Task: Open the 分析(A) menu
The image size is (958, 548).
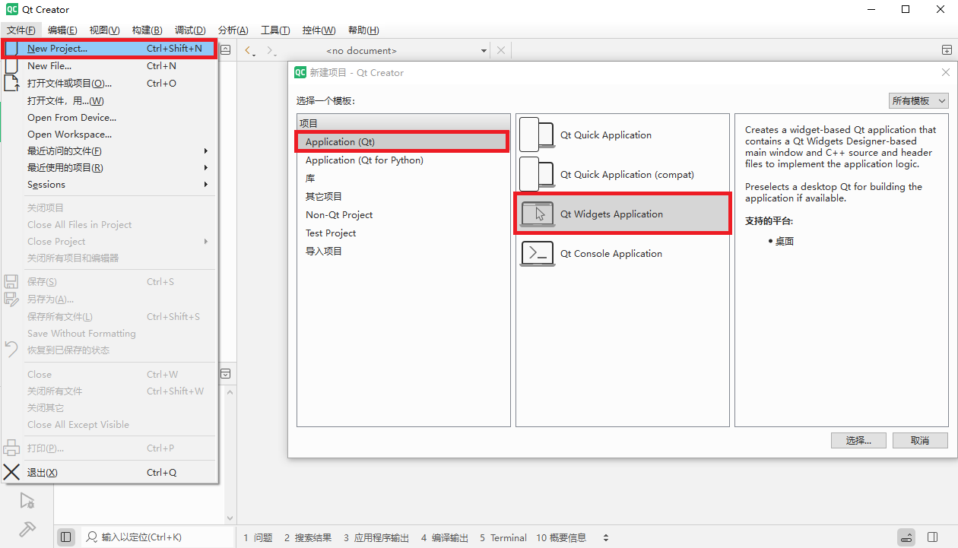Action: point(233,30)
